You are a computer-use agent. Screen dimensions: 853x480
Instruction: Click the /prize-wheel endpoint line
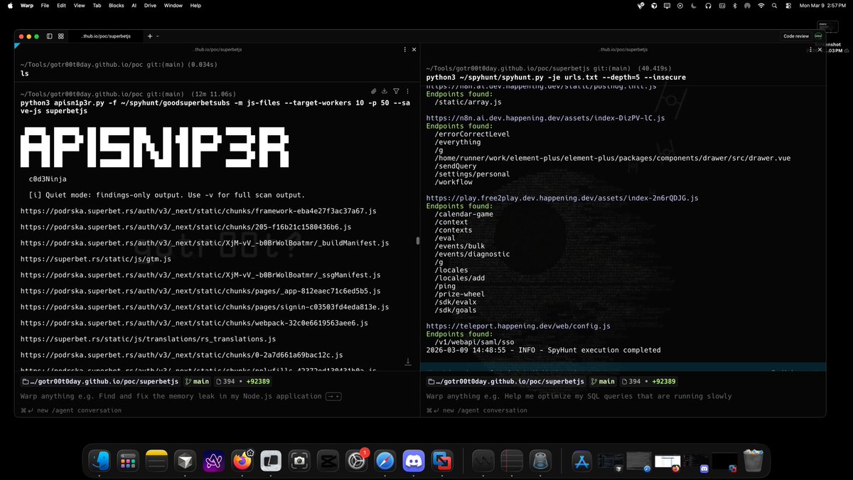click(x=458, y=294)
